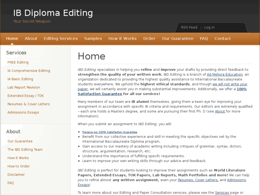Open How to Order sidebar link
The height and width of the screenshot is (195, 260).
19,166
